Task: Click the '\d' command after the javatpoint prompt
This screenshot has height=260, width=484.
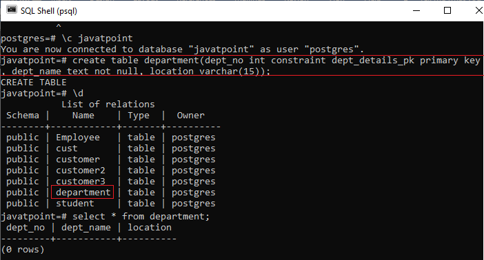Action: point(77,94)
